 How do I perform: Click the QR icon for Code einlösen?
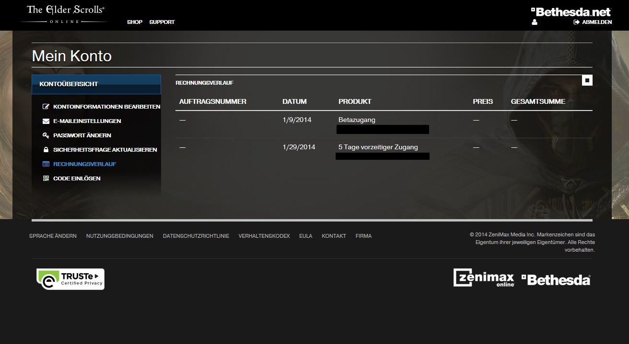click(46, 178)
